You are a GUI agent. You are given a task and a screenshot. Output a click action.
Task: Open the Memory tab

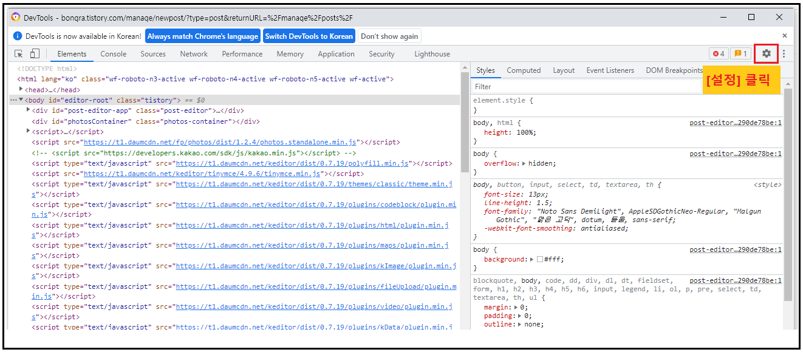290,54
